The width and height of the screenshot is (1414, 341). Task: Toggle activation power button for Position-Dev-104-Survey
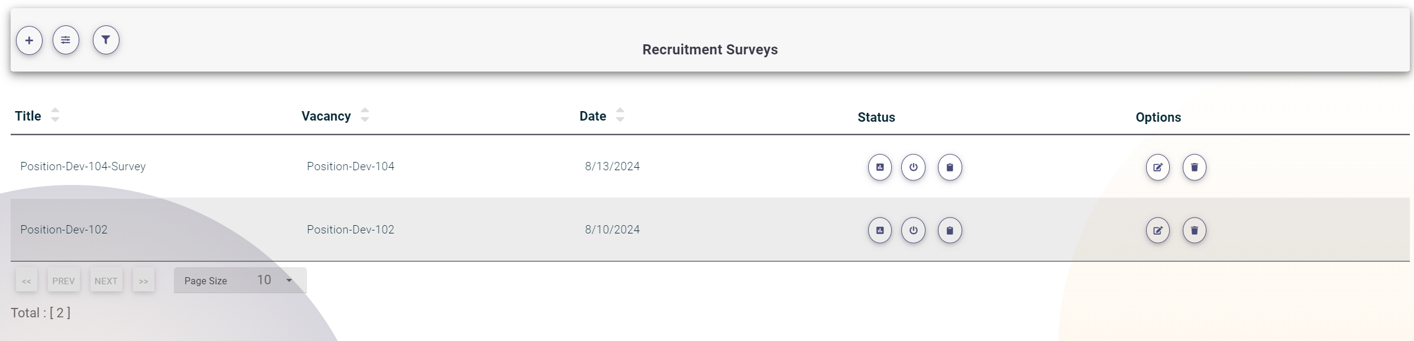[914, 167]
